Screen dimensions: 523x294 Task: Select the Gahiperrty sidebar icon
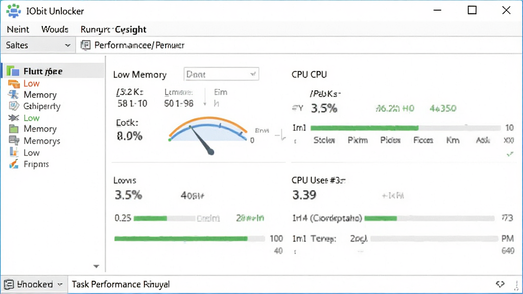click(x=14, y=106)
